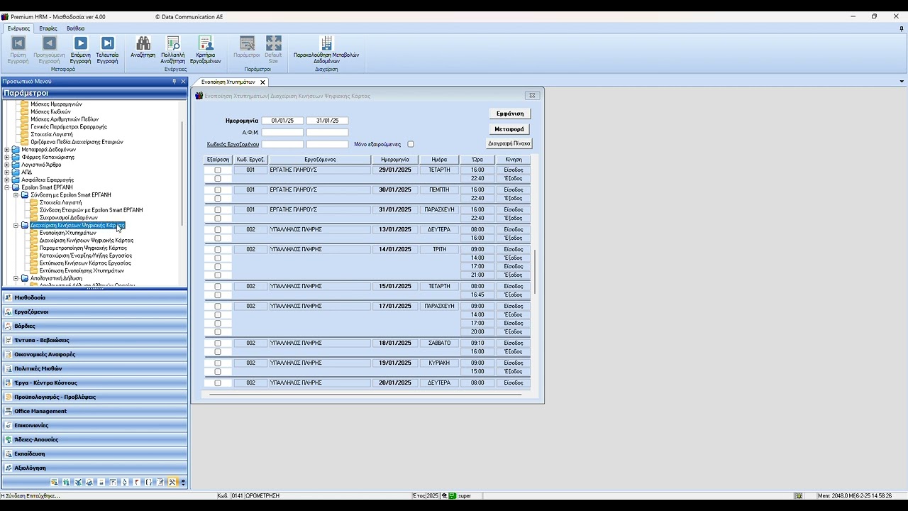The width and height of the screenshot is (908, 511).
Task: Pin the Προσωπικό Μενού side panel
Action: (x=175, y=82)
